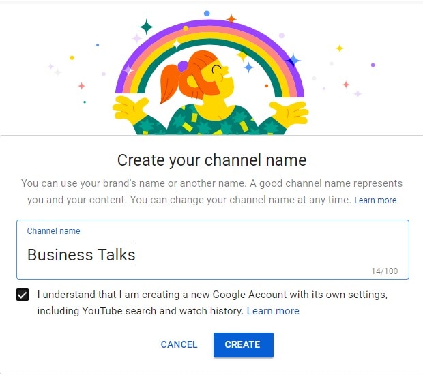Click the Channel name input field
The height and width of the screenshot is (375, 423).
click(213, 250)
